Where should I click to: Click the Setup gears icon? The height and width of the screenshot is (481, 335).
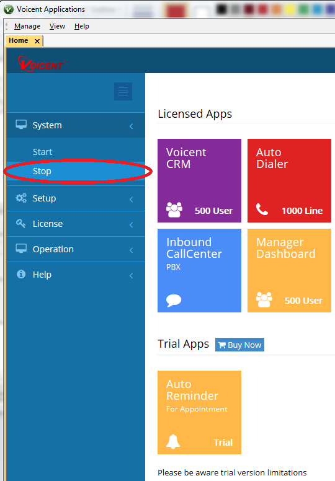pyautogui.click(x=21, y=198)
